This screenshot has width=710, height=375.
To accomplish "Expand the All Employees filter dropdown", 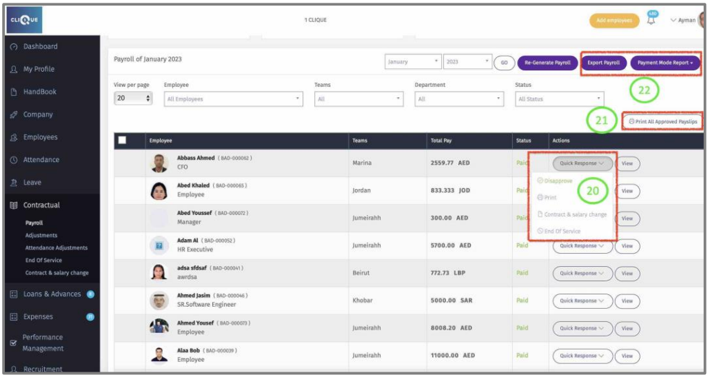I will point(233,99).
